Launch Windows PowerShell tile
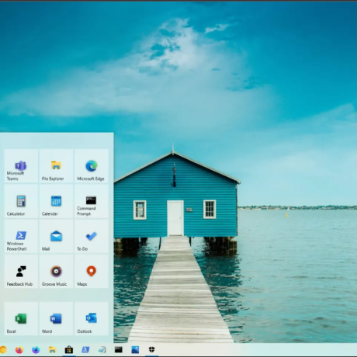The image size is (357, 357). pyautogui.click(x=21, y=237)
